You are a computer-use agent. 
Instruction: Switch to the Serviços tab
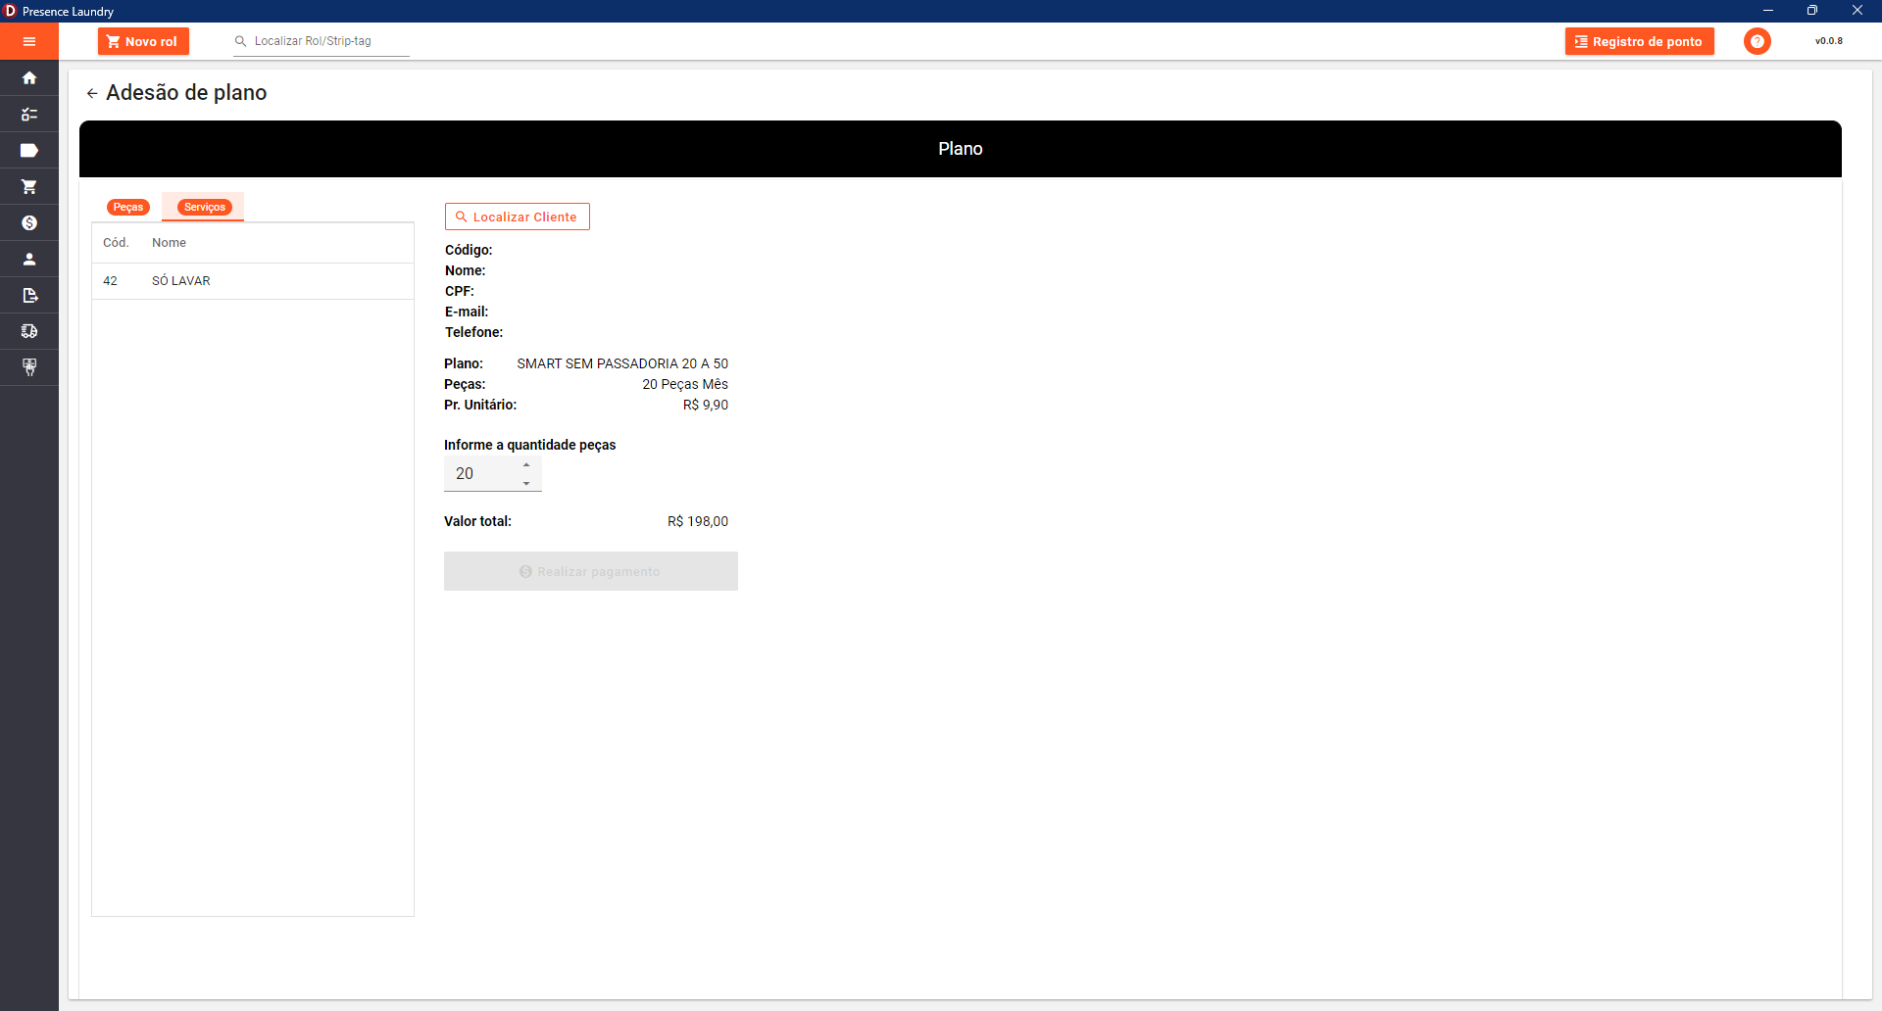click(204, 207)
